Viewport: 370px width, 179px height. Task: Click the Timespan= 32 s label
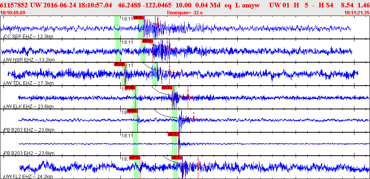pos(185,13)
